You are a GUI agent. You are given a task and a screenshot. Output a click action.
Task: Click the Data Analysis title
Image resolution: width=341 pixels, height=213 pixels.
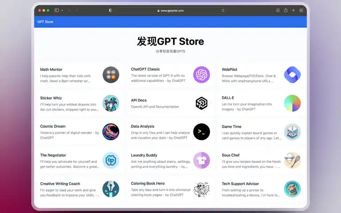pos(143,126)
